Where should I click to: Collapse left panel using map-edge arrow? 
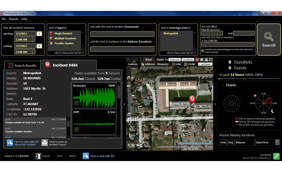pos(124,104)
